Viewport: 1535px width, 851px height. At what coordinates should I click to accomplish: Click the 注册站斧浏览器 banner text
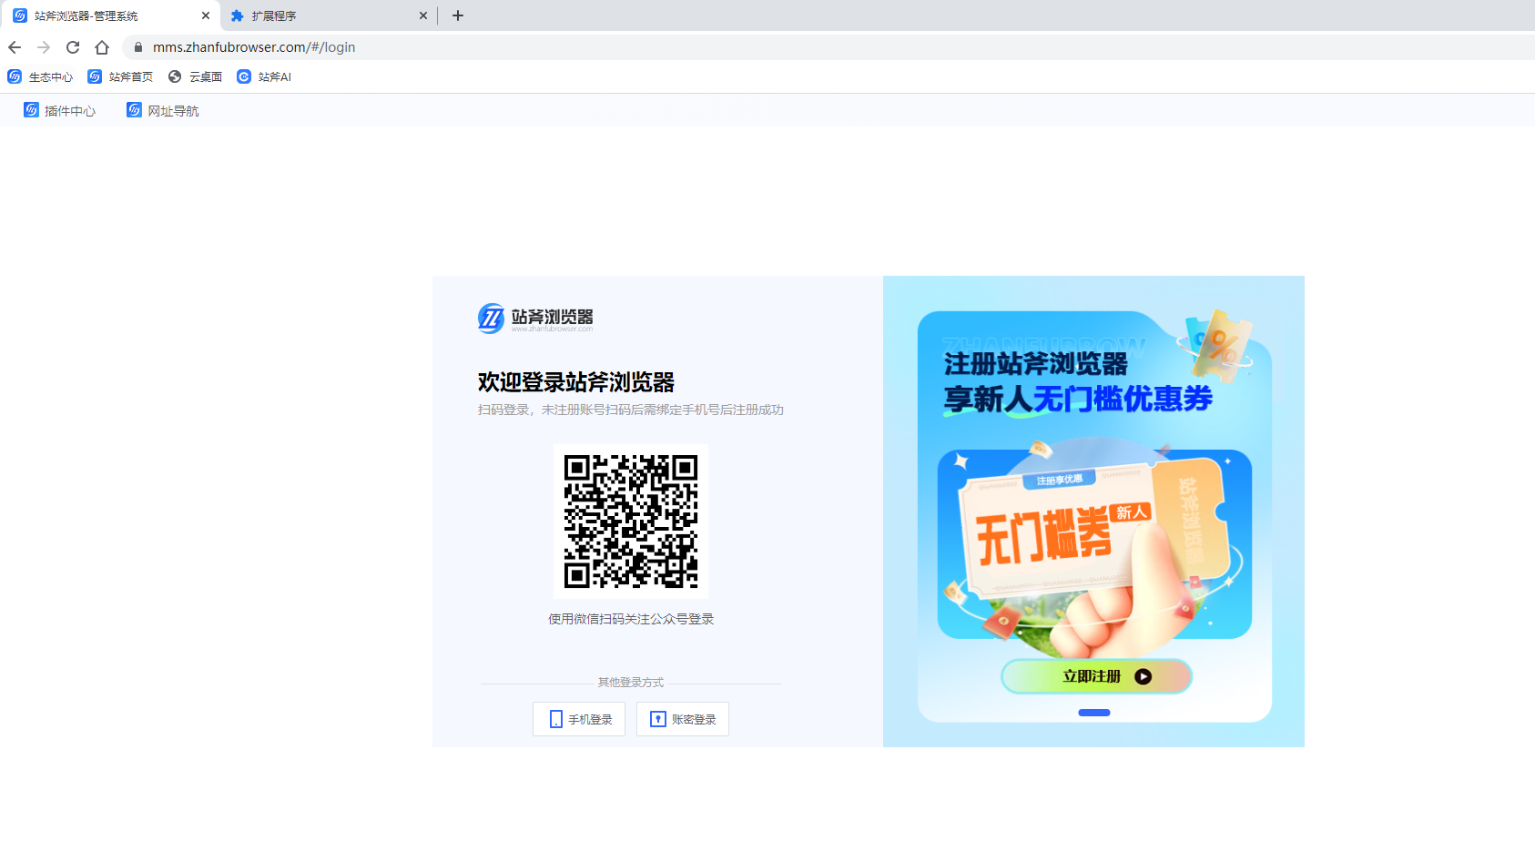[1036, 364]
